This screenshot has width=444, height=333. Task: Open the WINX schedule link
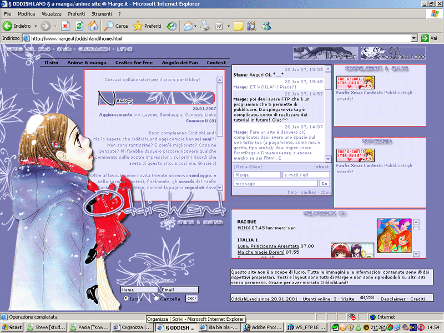(244, 228)
